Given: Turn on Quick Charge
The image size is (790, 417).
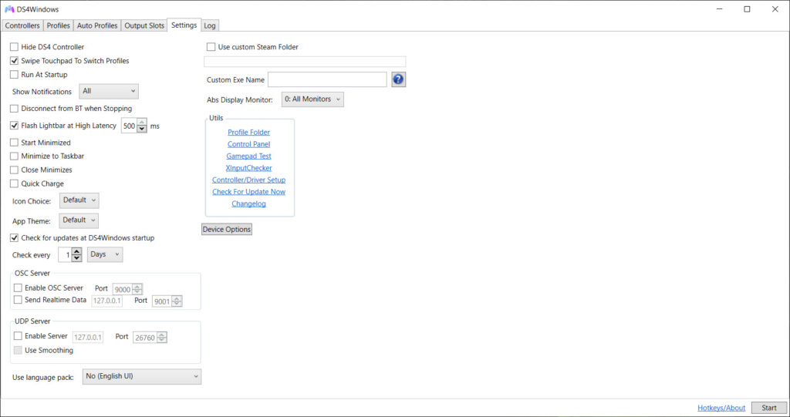Looking at the screenshot, I should click(x=14, y=183).
